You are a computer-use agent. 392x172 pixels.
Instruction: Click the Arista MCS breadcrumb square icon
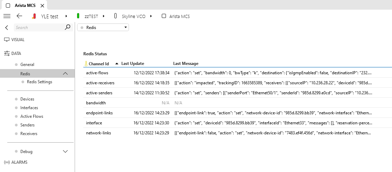coord(164,16)
